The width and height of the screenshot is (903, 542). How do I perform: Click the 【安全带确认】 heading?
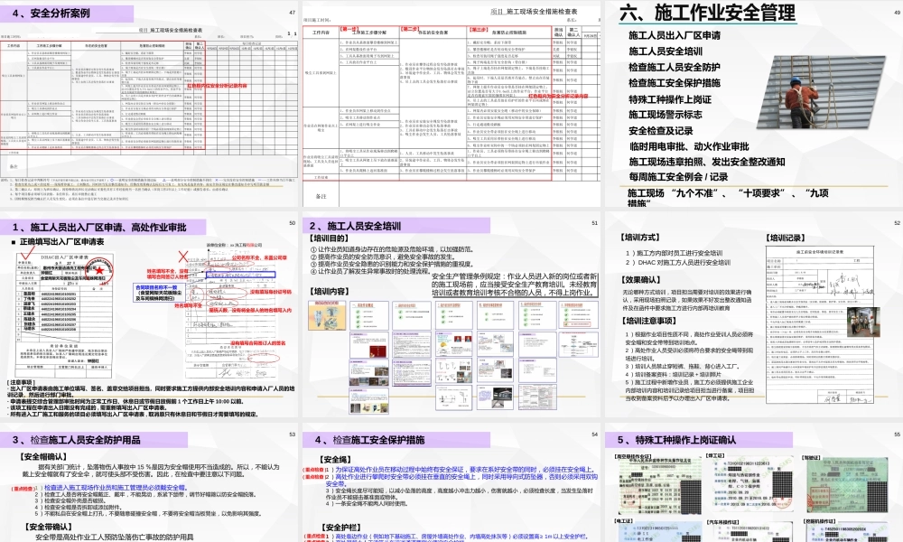pos(49,527)
